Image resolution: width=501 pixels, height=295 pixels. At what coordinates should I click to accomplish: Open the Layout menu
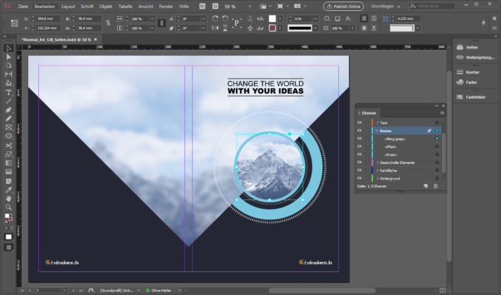(68, 7)
